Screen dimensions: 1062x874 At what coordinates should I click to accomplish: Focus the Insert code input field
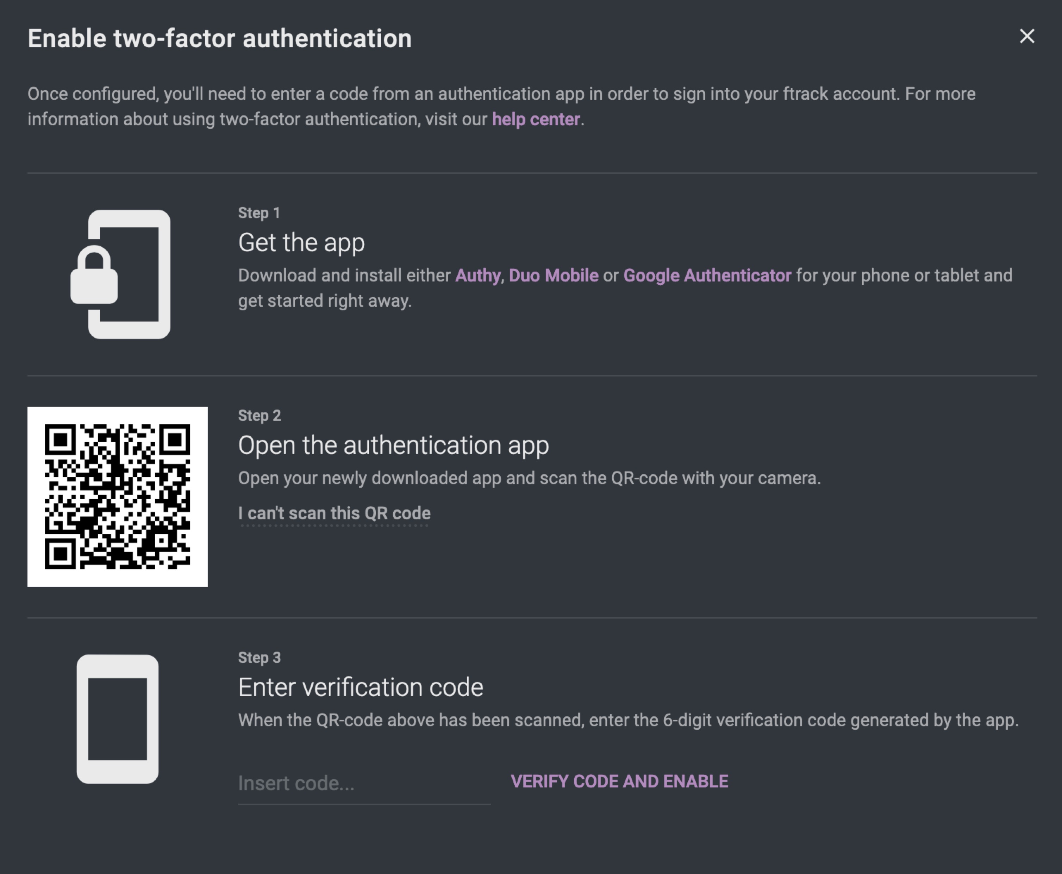point(364,783)
